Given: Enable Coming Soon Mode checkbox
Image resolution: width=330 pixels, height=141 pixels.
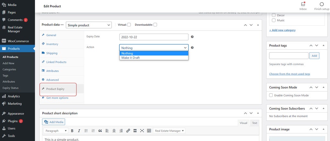Looking at the screenshot, I should (x=271, y=95).
